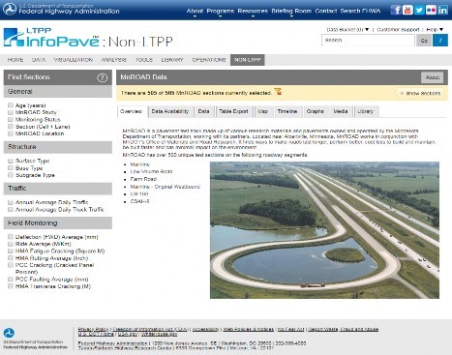Tick Deflection (FWD) Average checkbox
This screenshot has height=355, width=452.
click(11, 237)
